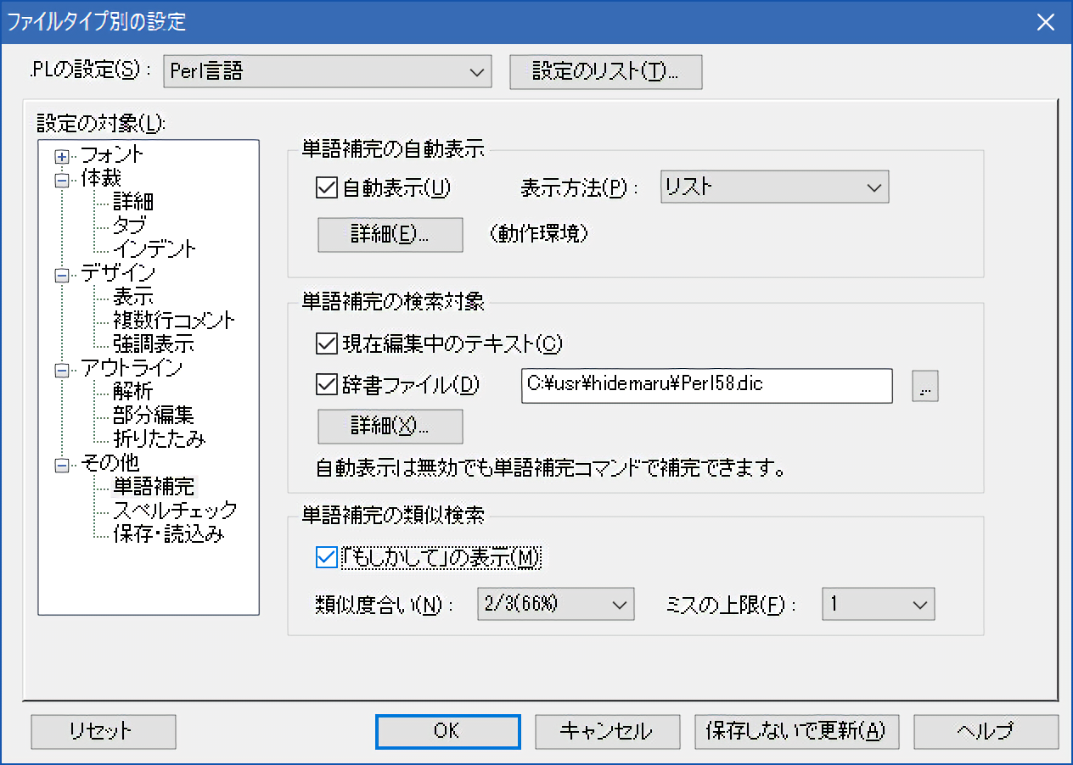Screen dimensions: 1073x765
Task: Open the 類似度合い dropdown
Action: click(556, 604)
